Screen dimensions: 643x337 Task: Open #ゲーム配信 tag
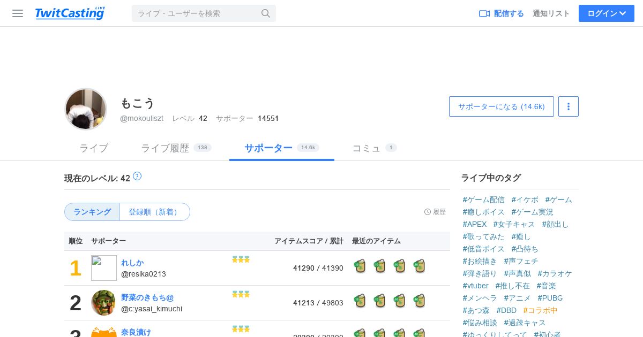click(484, 200)
